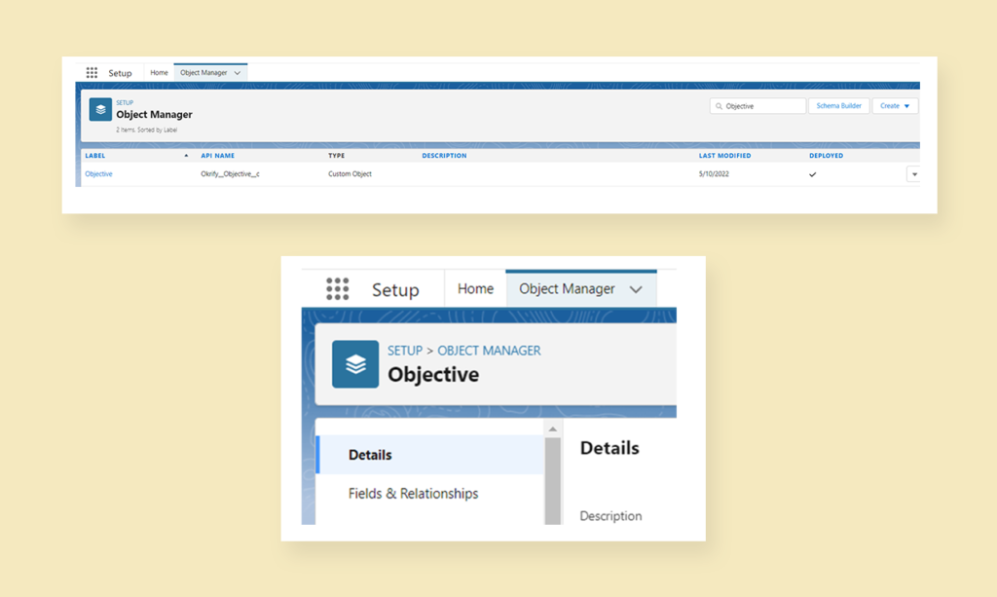Select Details in the object sidebar

(371, 454)
